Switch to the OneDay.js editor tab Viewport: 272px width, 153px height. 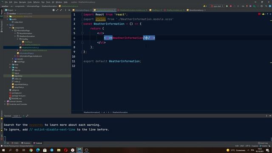[156, 10]
